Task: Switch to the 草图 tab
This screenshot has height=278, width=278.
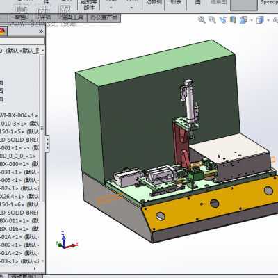Action: [x=20, y=17]
